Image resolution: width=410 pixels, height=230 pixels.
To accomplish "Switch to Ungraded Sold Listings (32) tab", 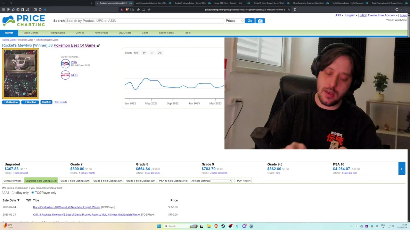I will (41, 181).
